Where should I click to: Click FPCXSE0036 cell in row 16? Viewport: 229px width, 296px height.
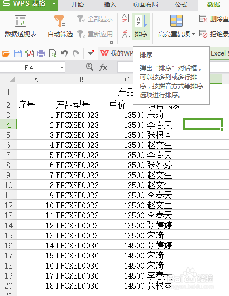coord(81,245)
